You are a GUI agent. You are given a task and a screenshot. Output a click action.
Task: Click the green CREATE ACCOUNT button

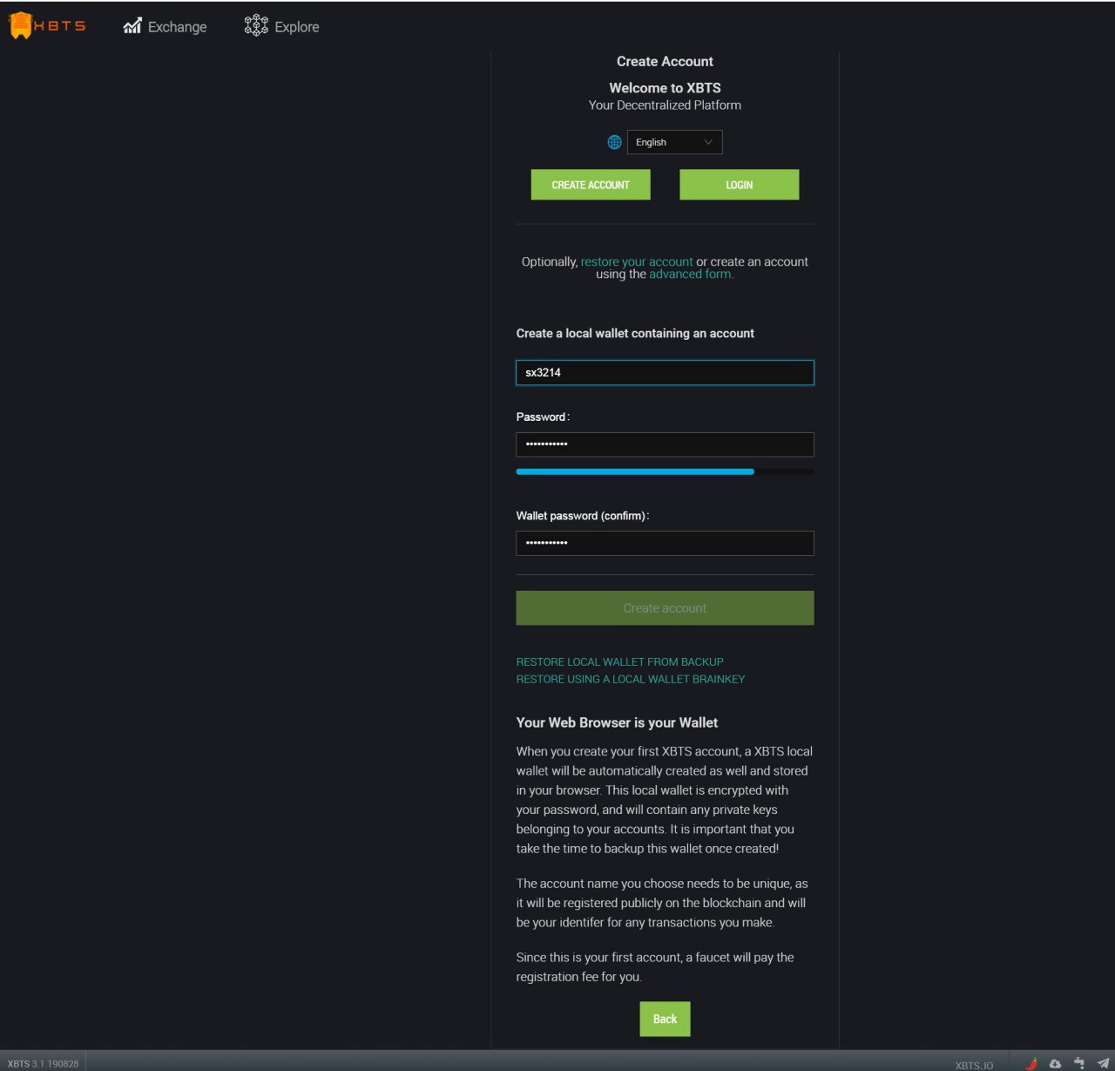[591, 185]
